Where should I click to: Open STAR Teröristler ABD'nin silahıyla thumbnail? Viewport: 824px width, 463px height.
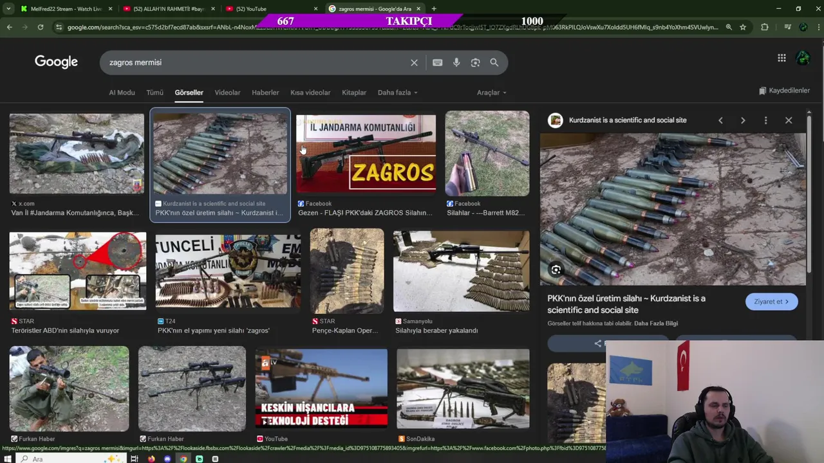pyautogui.click(x=78, y=271)
